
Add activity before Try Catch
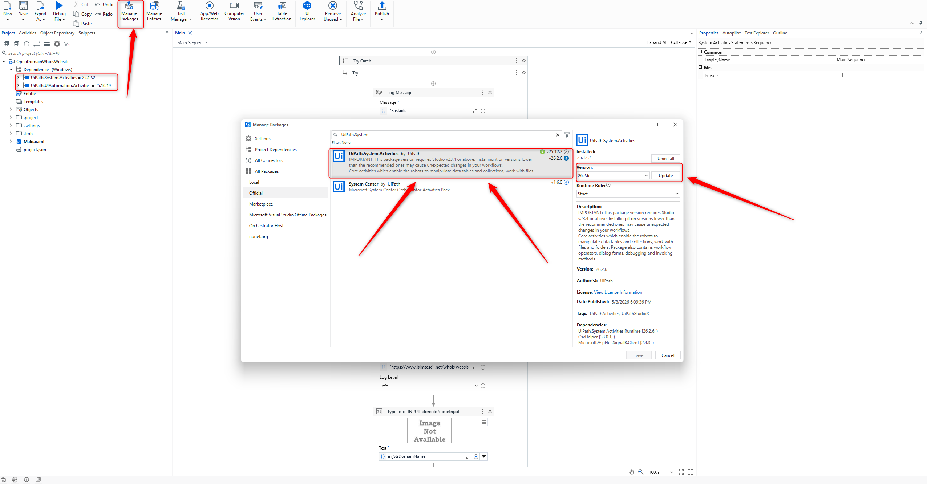pyautogui.click(x=433, y=52)
